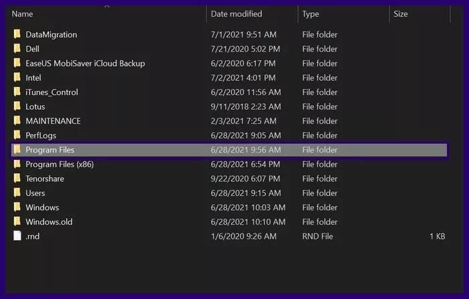Click the date 9/22/2020 6:07 PM
469x299 pixels.
[x=245, y=179]
